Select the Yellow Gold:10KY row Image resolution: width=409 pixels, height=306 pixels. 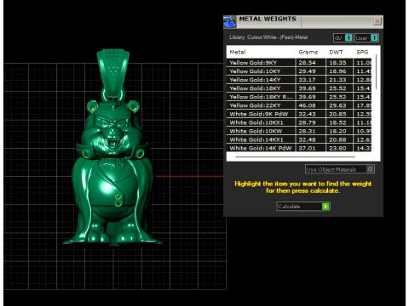(x=299, y=71)
